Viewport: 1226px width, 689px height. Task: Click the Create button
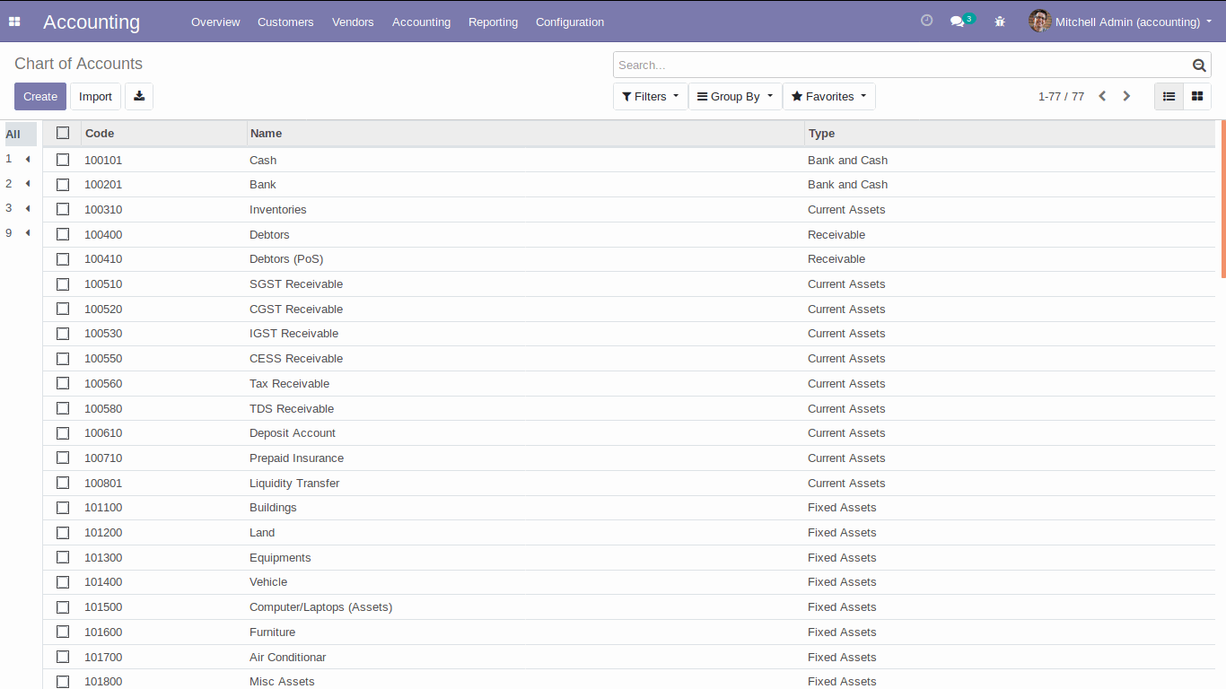coord(40,96)
